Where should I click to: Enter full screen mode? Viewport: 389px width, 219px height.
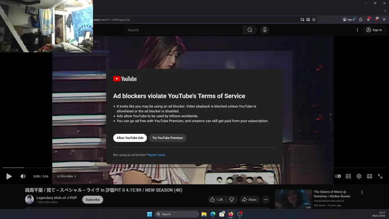(380, 176)
